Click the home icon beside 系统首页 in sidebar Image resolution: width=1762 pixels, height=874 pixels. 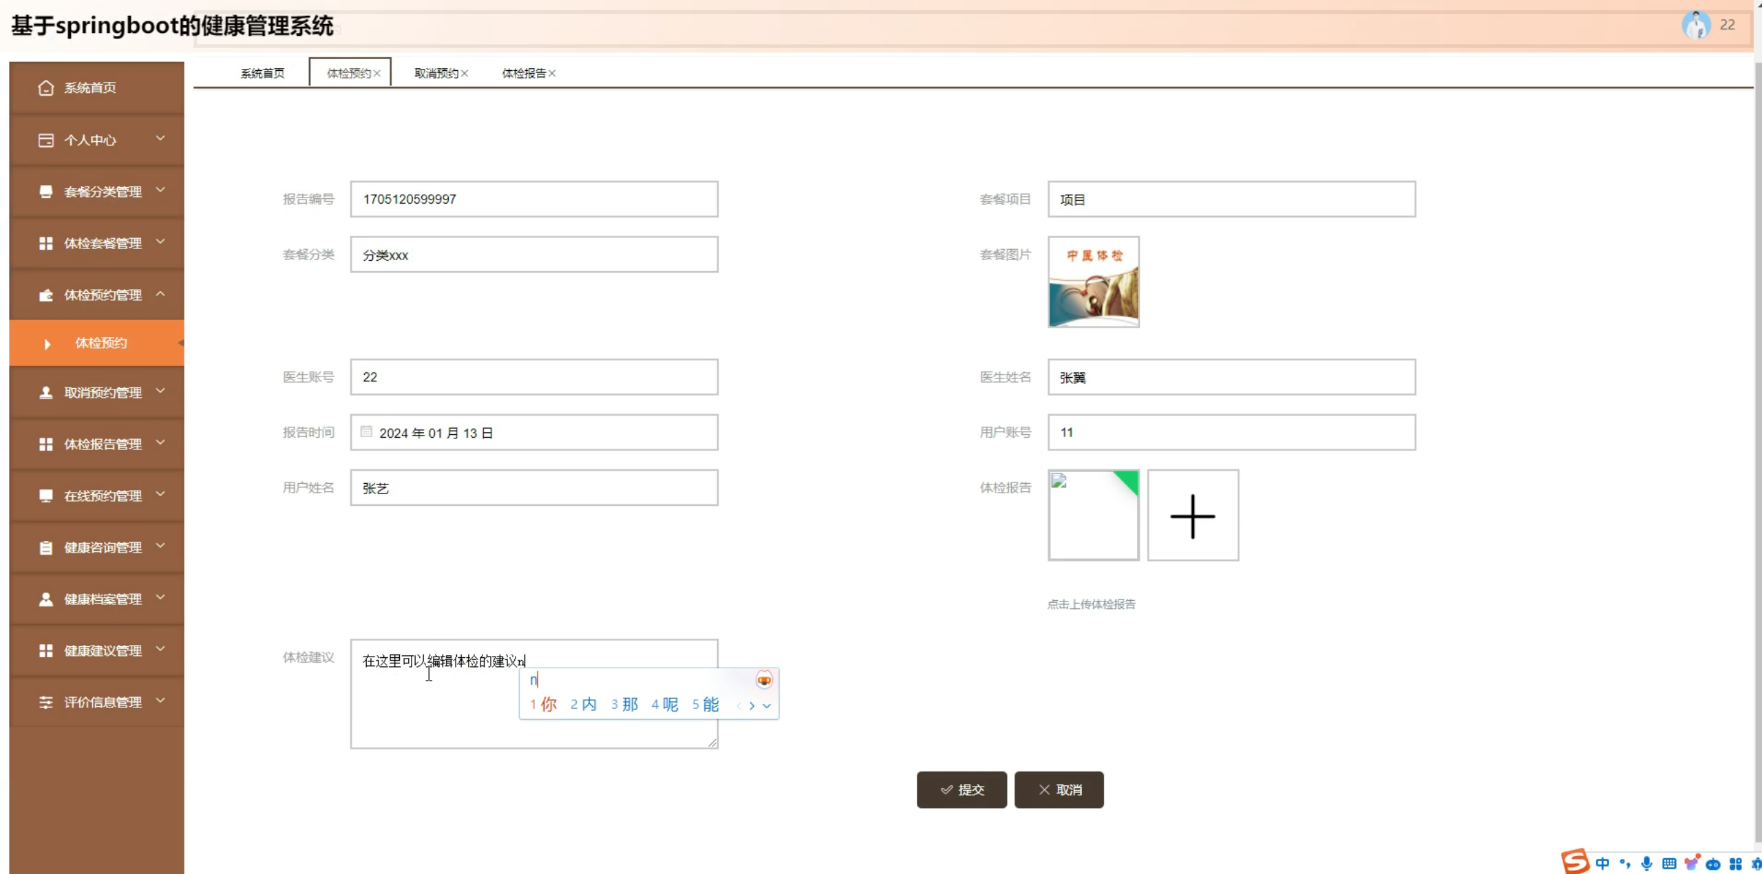[x=45, y=88]
